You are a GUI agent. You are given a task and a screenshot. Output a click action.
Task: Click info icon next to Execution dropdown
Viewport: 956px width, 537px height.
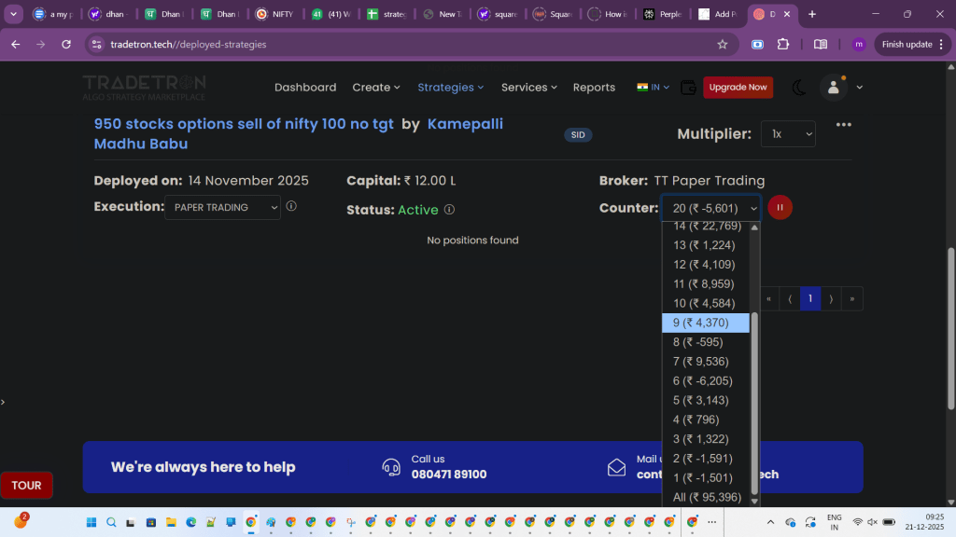291,206
